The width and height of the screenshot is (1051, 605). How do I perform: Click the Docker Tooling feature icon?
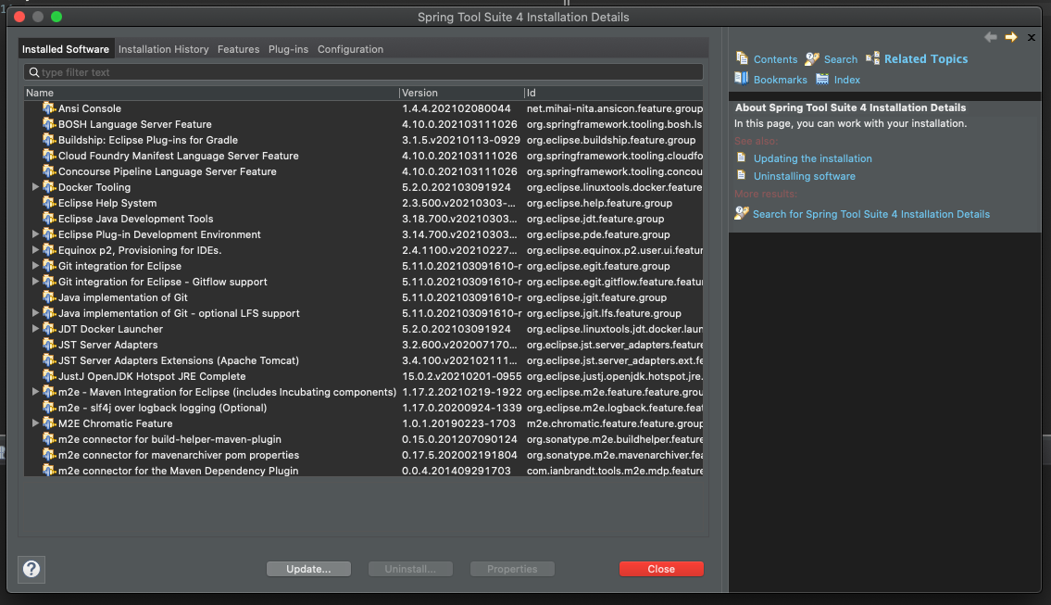coord(49,186)
